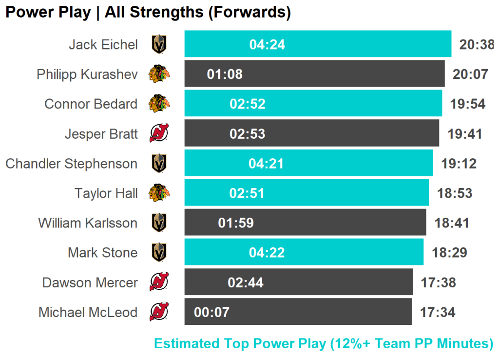
Task: Click the Vegas logo beside Jack Eichel
Action: coord(159,45)
